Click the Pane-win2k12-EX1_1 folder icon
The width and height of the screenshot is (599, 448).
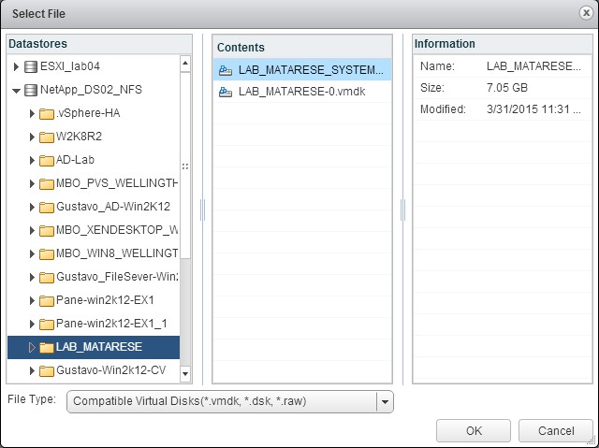tap(46, 324)
